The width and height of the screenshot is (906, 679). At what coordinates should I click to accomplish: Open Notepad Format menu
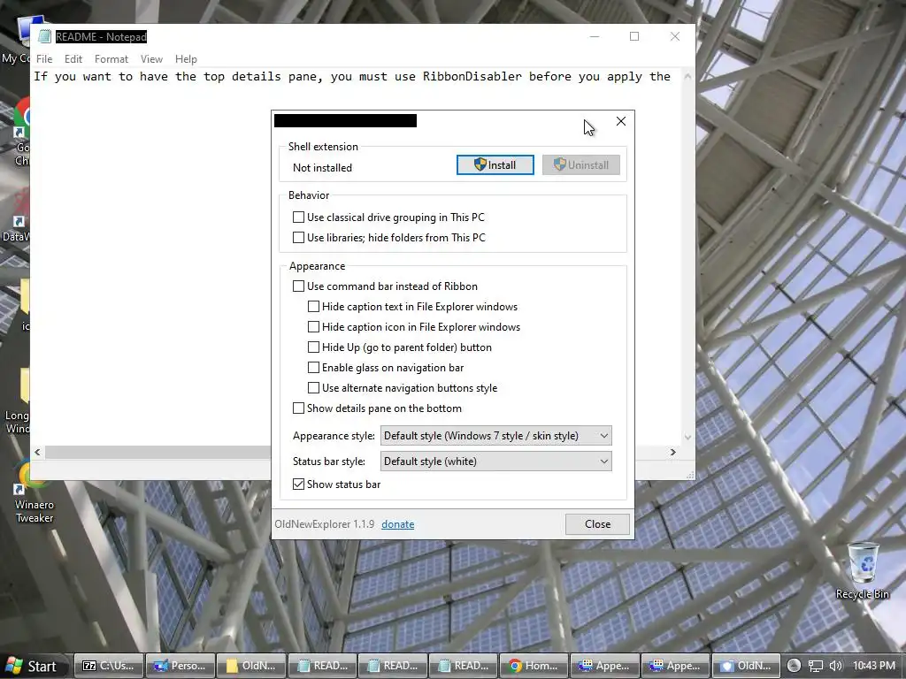111,59
